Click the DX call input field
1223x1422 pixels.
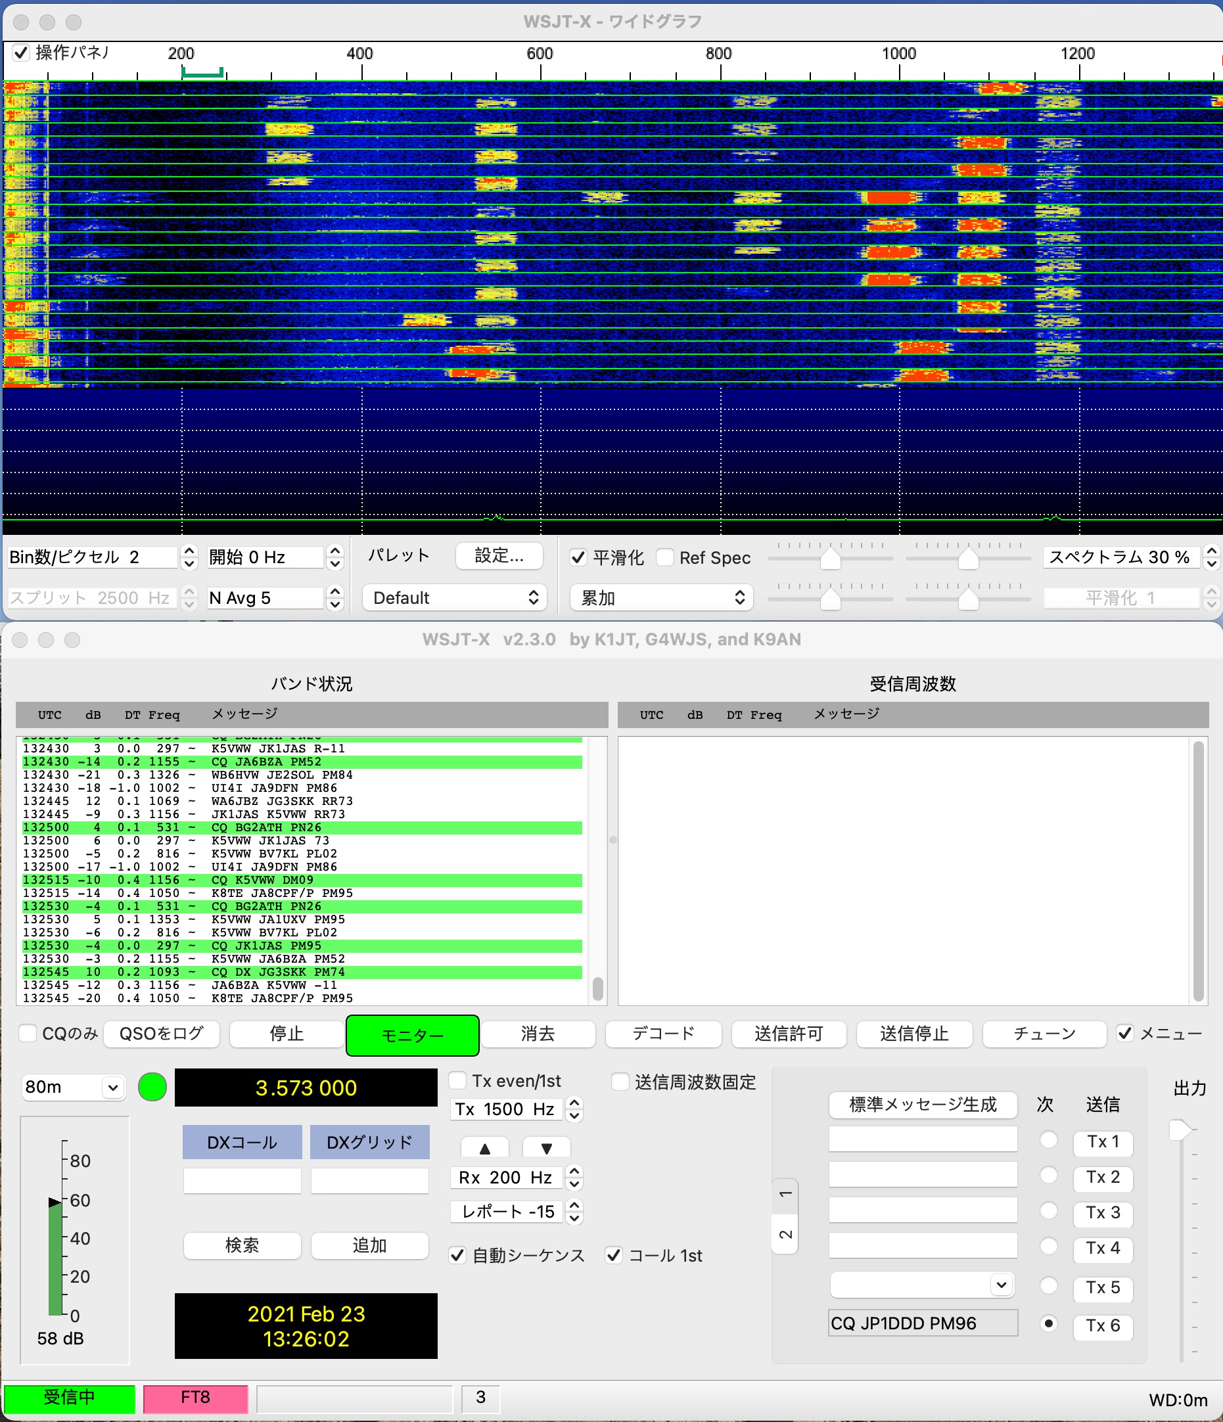[x=242, y=1180]
